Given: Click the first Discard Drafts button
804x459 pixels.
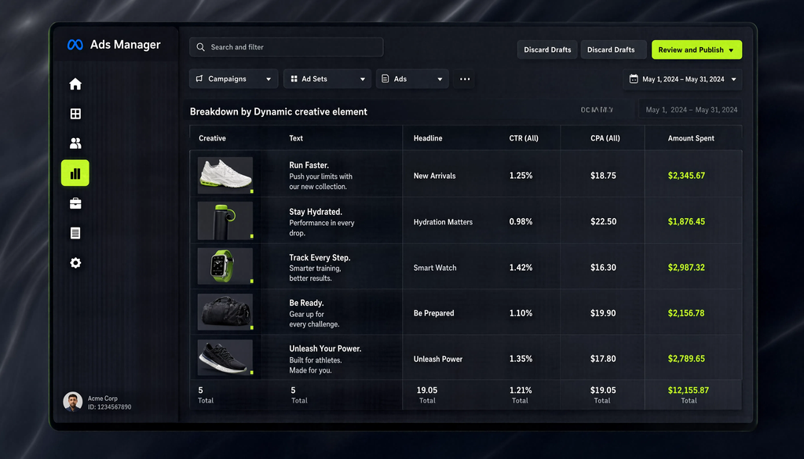Looking at the screenshot, I should [547, 49].
